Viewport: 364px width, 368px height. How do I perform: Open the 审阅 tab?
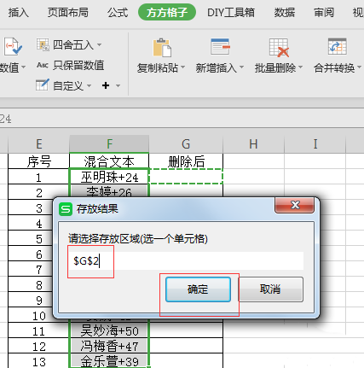(x=324, y=13)
